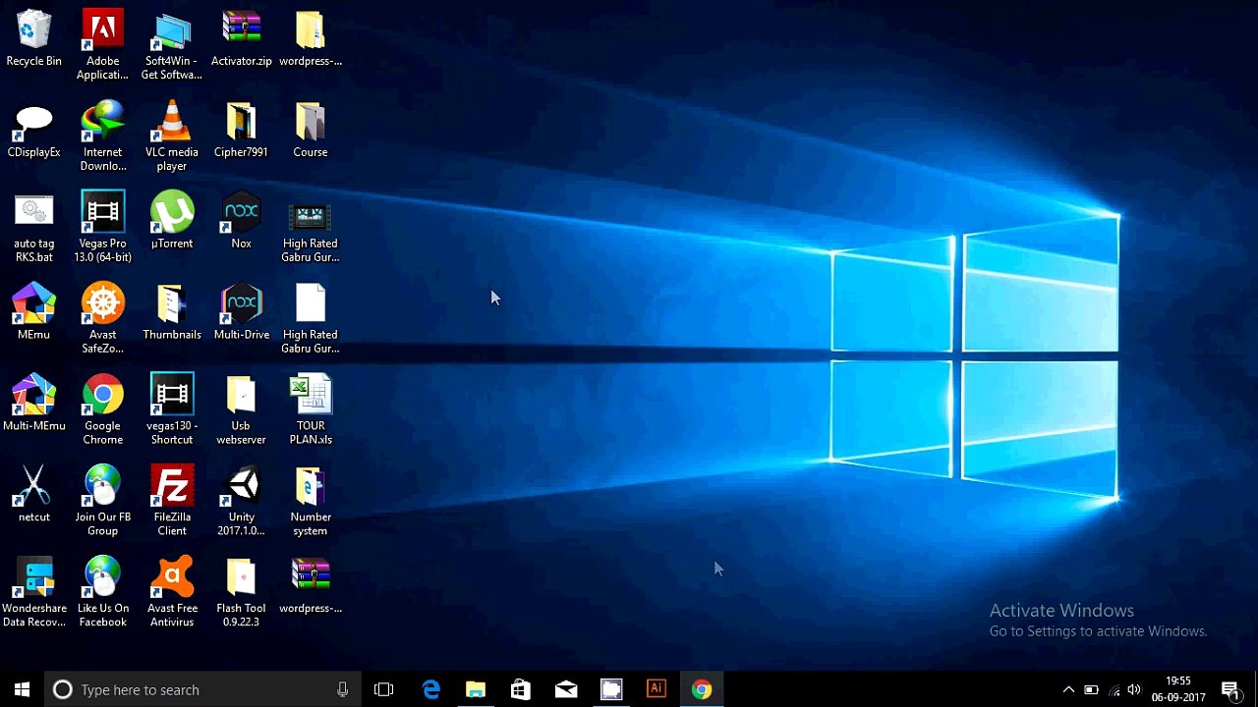This screenshot has height=707, width=1258.
Task: Select the Internet Download Manager icon
Action: [103, 136]
